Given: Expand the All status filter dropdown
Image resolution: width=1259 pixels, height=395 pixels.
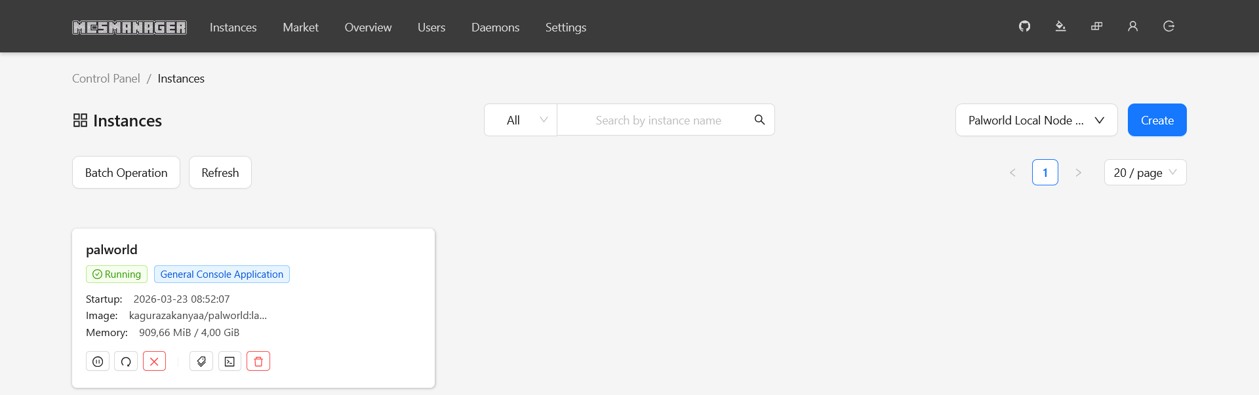Looking at the screenshot, I should pos(521,120).
